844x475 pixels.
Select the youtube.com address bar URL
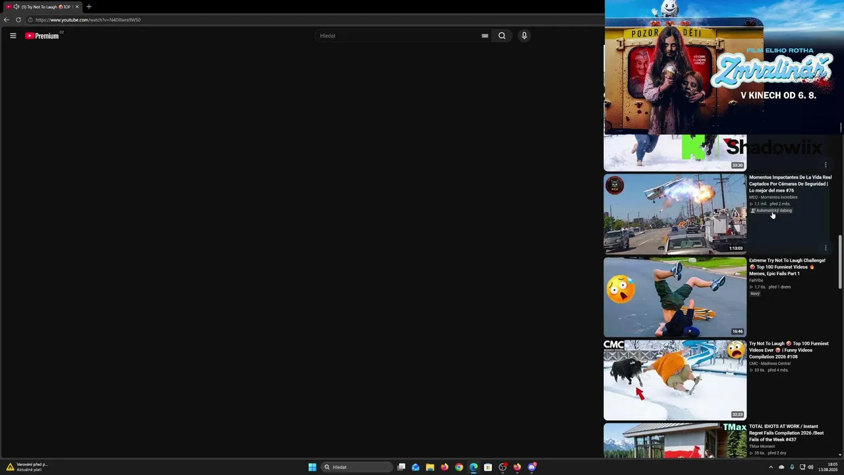[x=88, y=20]
